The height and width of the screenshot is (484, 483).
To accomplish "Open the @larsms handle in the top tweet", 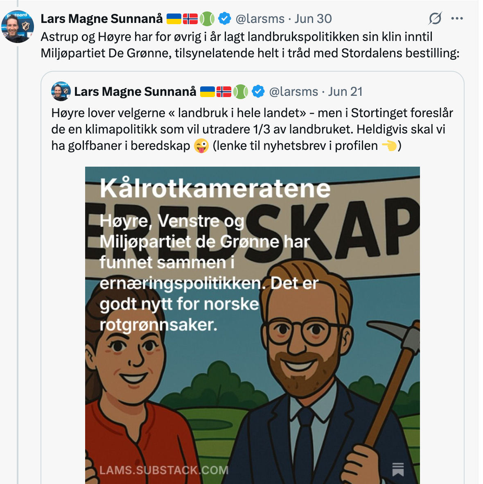I will tap(260, 19).
